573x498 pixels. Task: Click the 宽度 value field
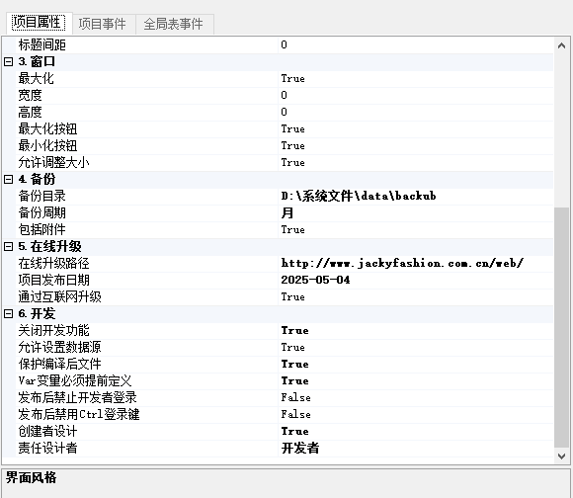click(416, 96)
